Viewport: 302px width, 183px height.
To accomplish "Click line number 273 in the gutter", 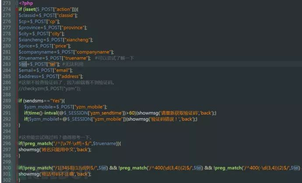I will [x=7, y=3].
